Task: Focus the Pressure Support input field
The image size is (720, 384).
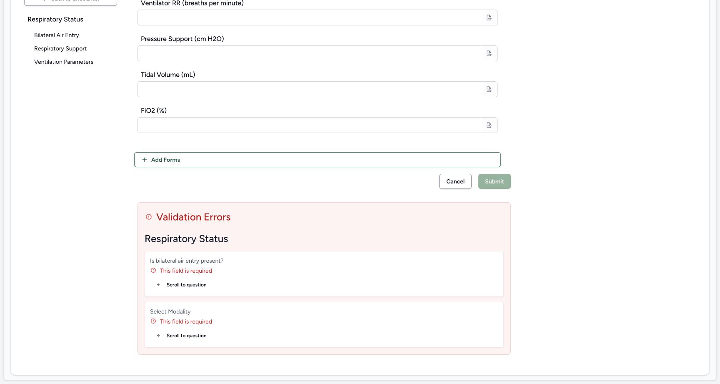Action: [x=309, y=53]
